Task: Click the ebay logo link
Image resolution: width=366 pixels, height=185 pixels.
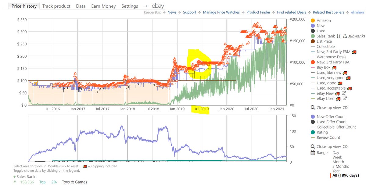Action: pos(158,6)
